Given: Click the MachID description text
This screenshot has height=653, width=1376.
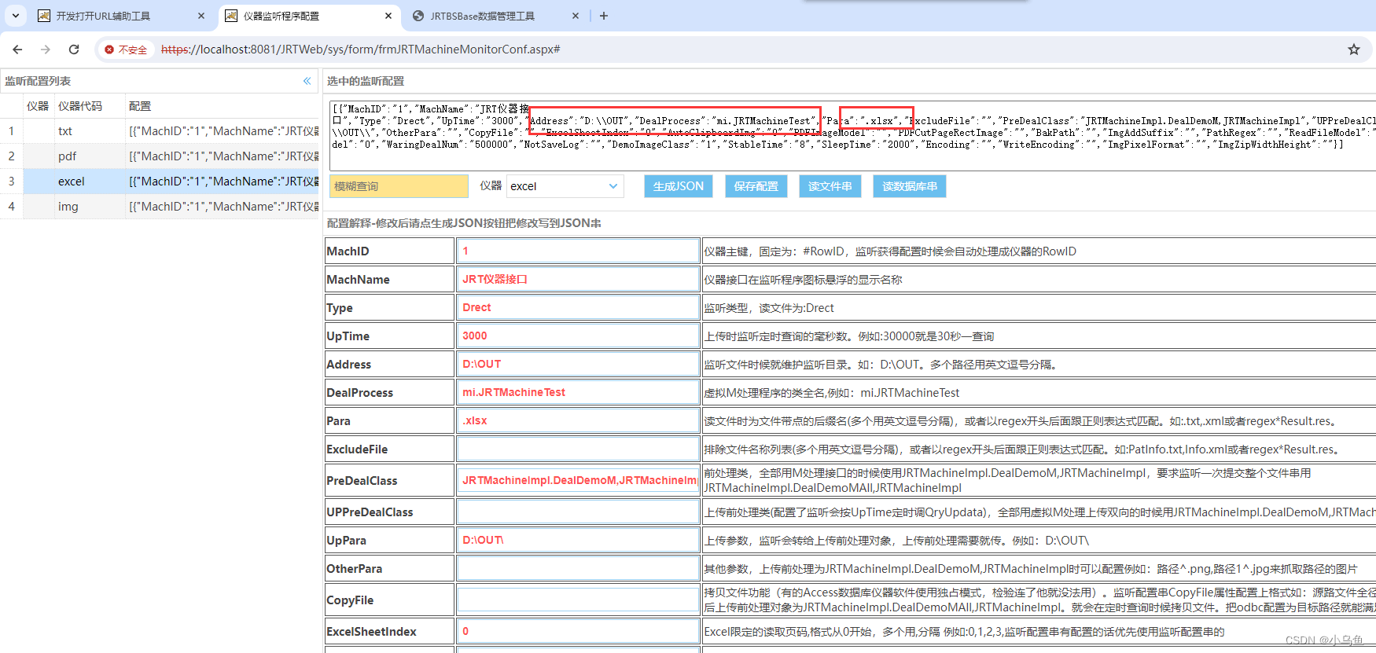Looking at the screenshot, I should pos(890,251).
